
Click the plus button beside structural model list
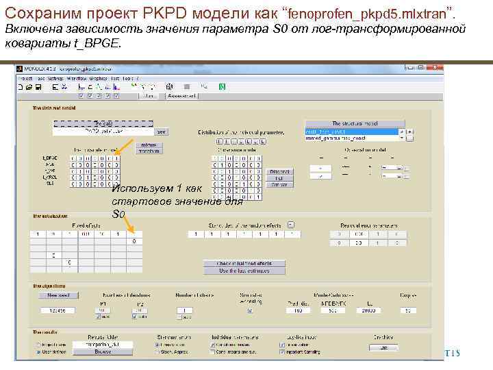point(409,132)
